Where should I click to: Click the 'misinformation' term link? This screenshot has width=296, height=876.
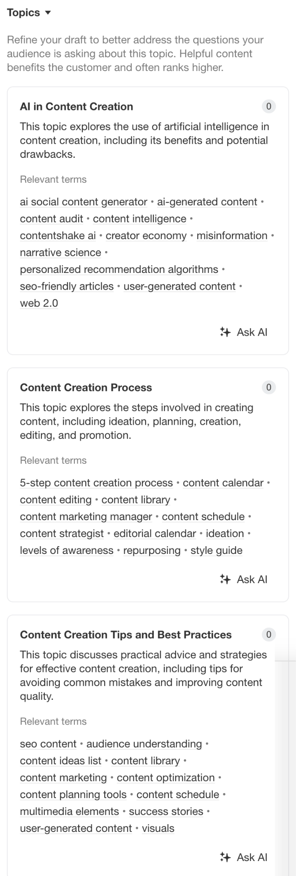(x=232, y=236)
